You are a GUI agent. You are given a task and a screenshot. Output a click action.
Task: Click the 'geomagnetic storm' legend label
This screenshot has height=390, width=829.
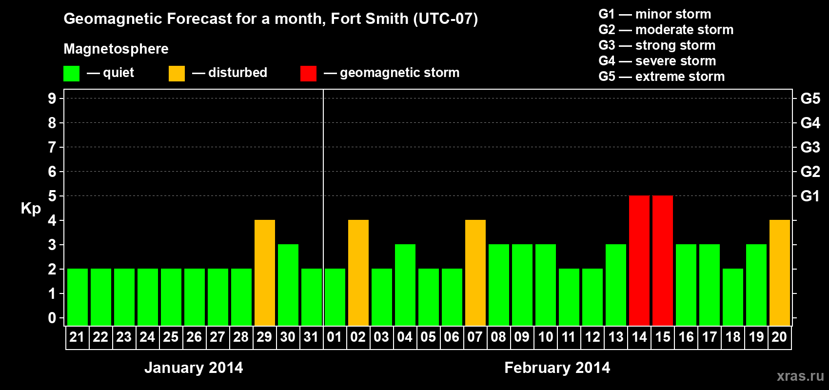click(399, 73)
